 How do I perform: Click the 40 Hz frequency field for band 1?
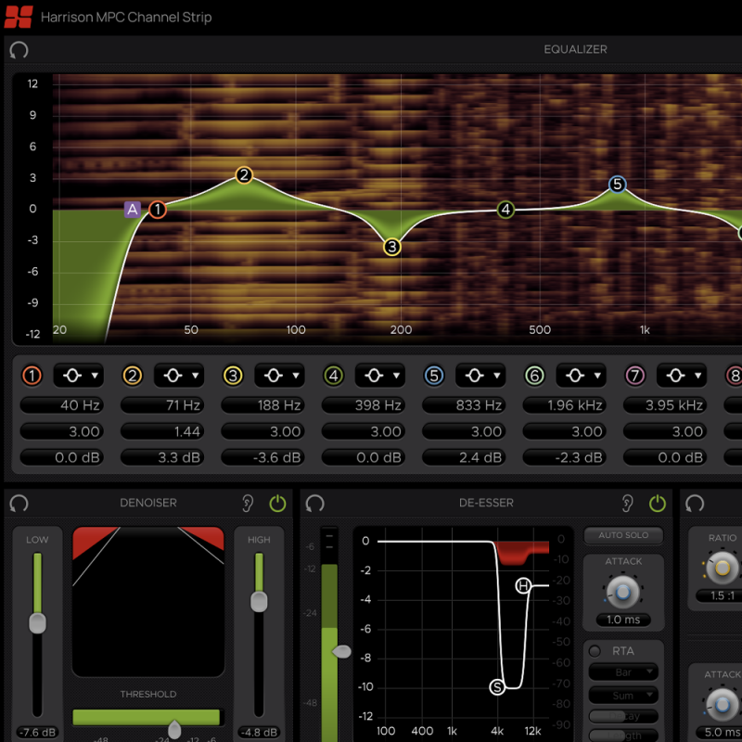(62, 404)
